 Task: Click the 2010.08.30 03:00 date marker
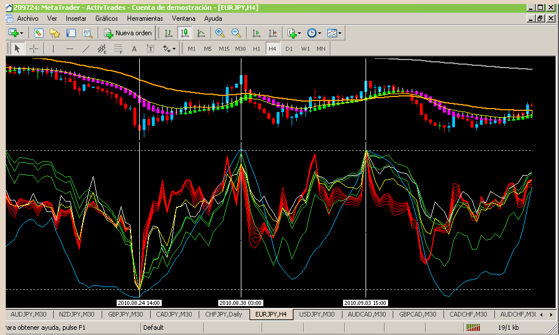click(240, 303)
